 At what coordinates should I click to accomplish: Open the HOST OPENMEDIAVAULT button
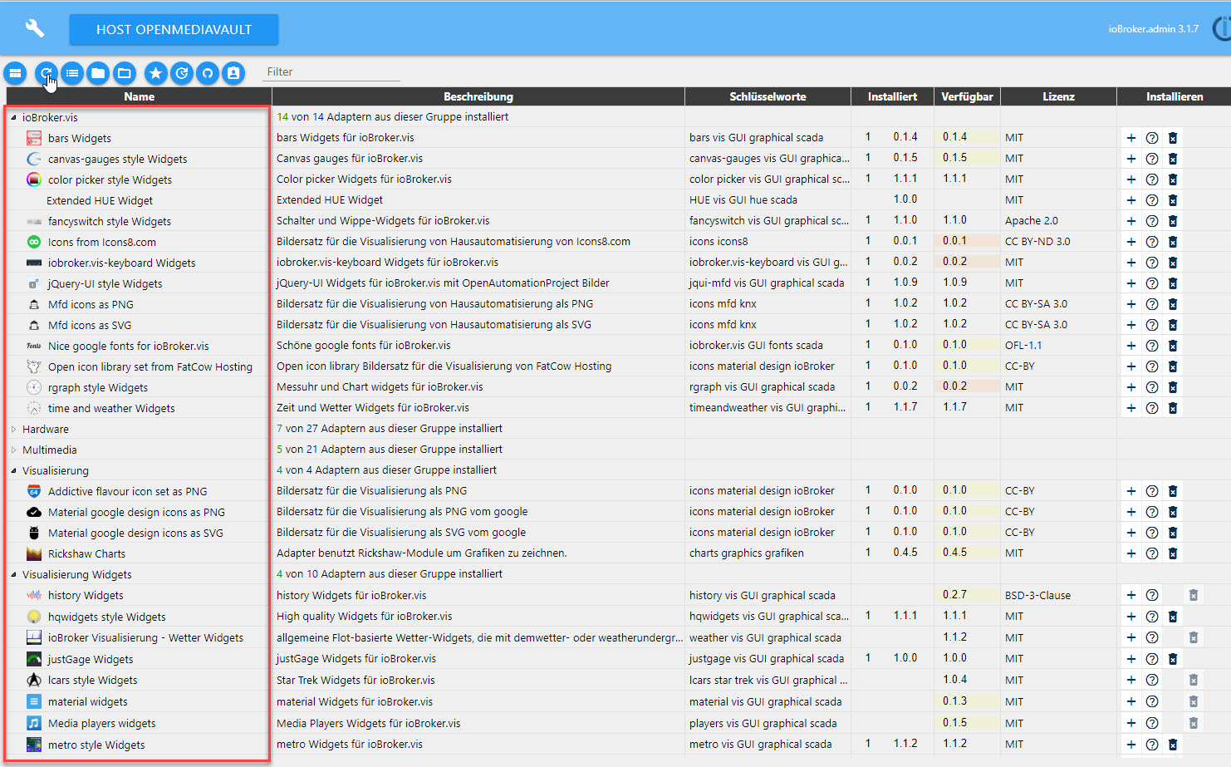[x=174, y=29]
